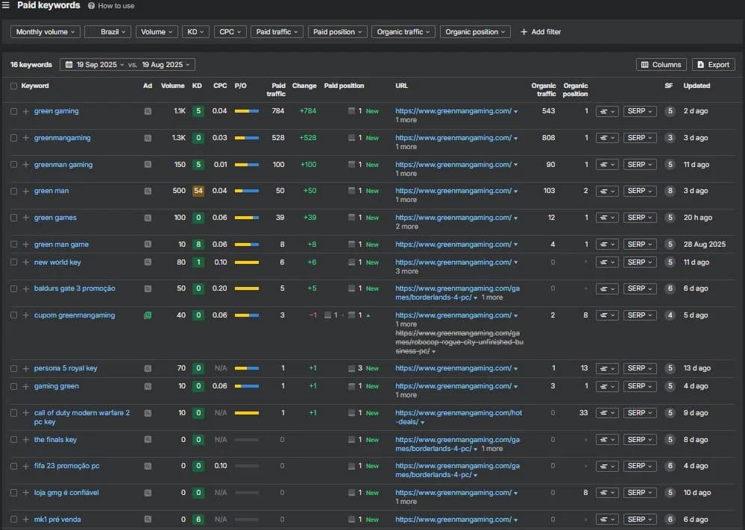Sort by the Volume column header

172,86
